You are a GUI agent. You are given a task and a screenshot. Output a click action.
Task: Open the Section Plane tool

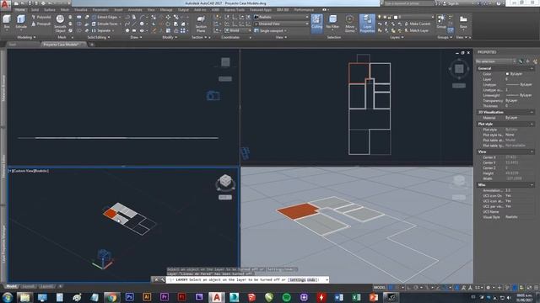point(201,24)
